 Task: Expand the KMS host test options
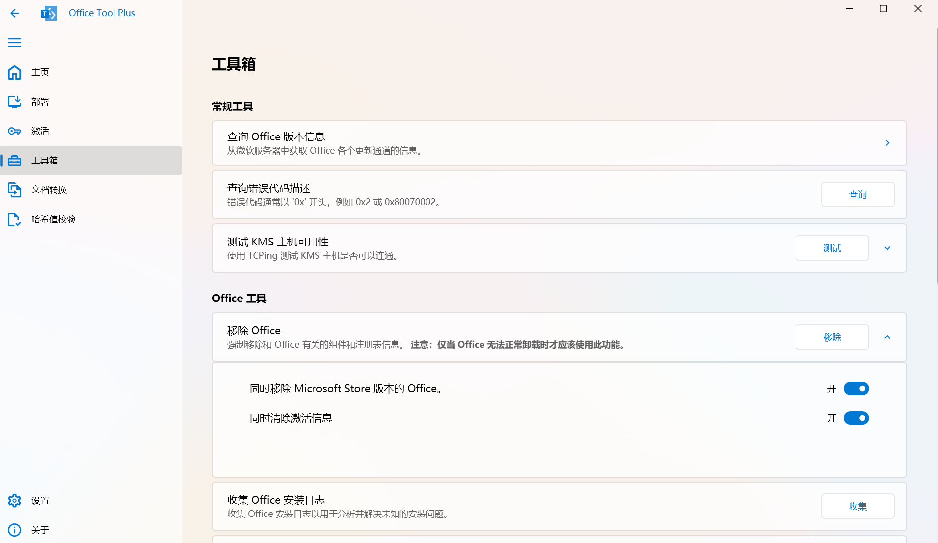pos(887,248)
